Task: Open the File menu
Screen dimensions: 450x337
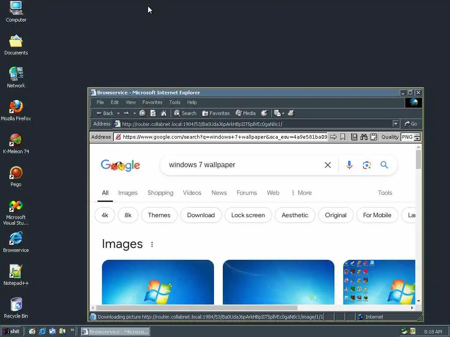Action: pos(100,102)
